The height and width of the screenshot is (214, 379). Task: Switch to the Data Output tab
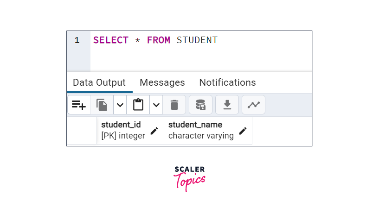(x=99, y=82)
